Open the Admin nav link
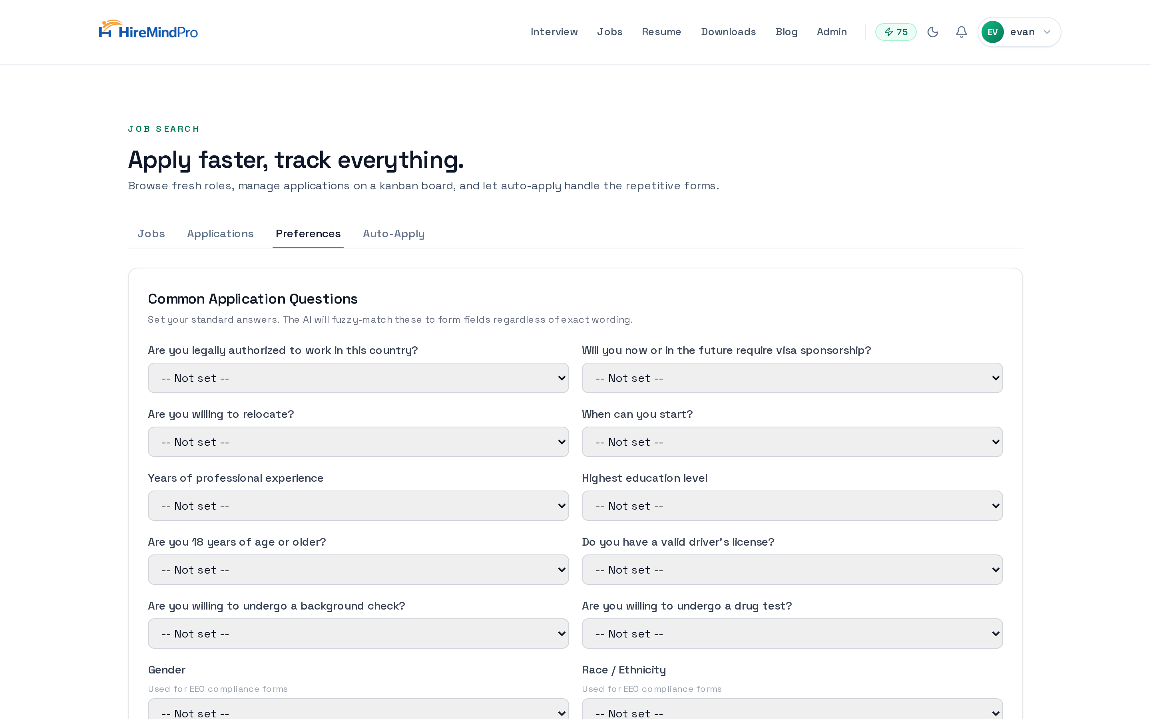 point(831,32)
